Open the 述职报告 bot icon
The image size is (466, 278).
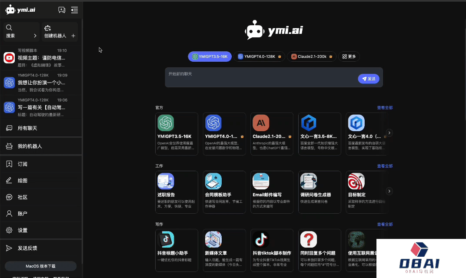(166, 181)
